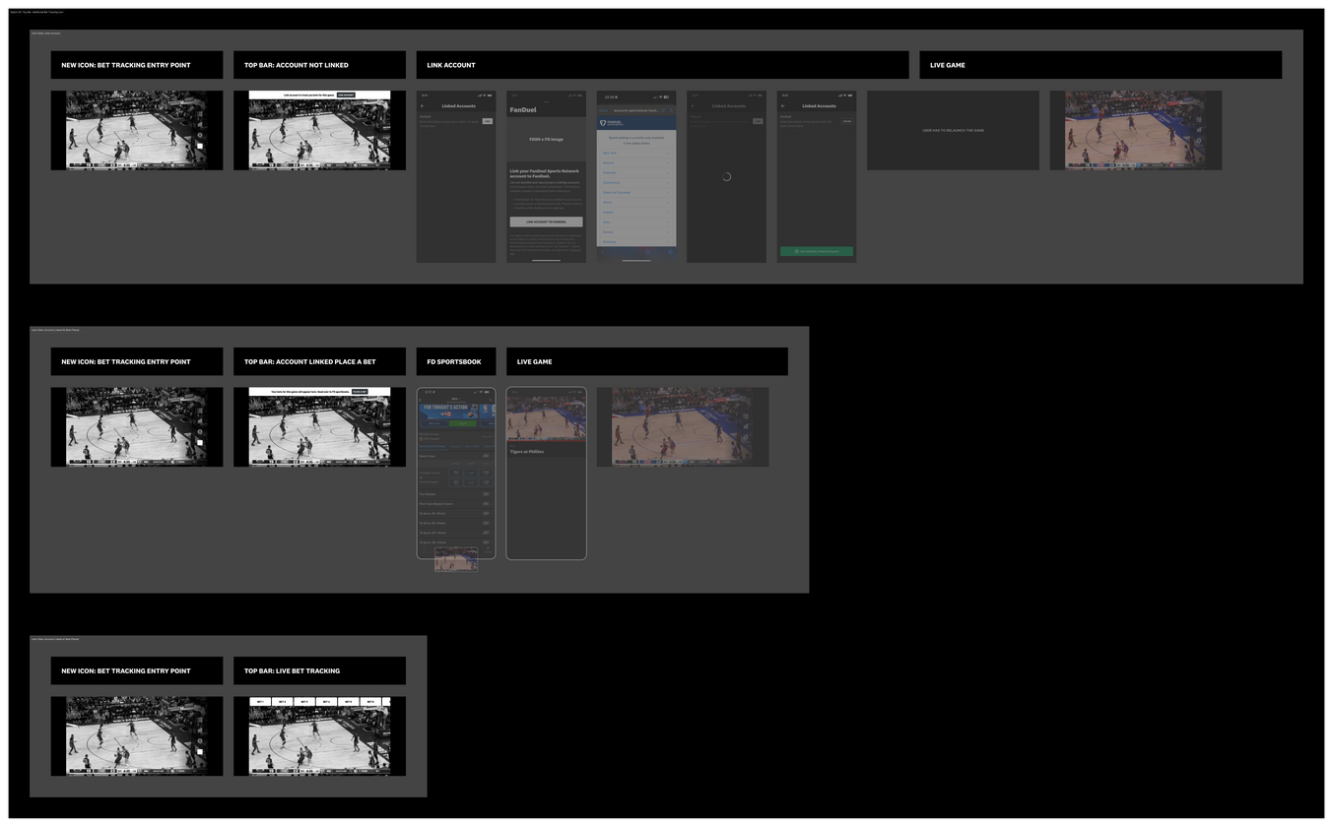Click the loading spinner on the dimmed Linked Accounts screen
1333x826 pixels.
tap(726, 176)
